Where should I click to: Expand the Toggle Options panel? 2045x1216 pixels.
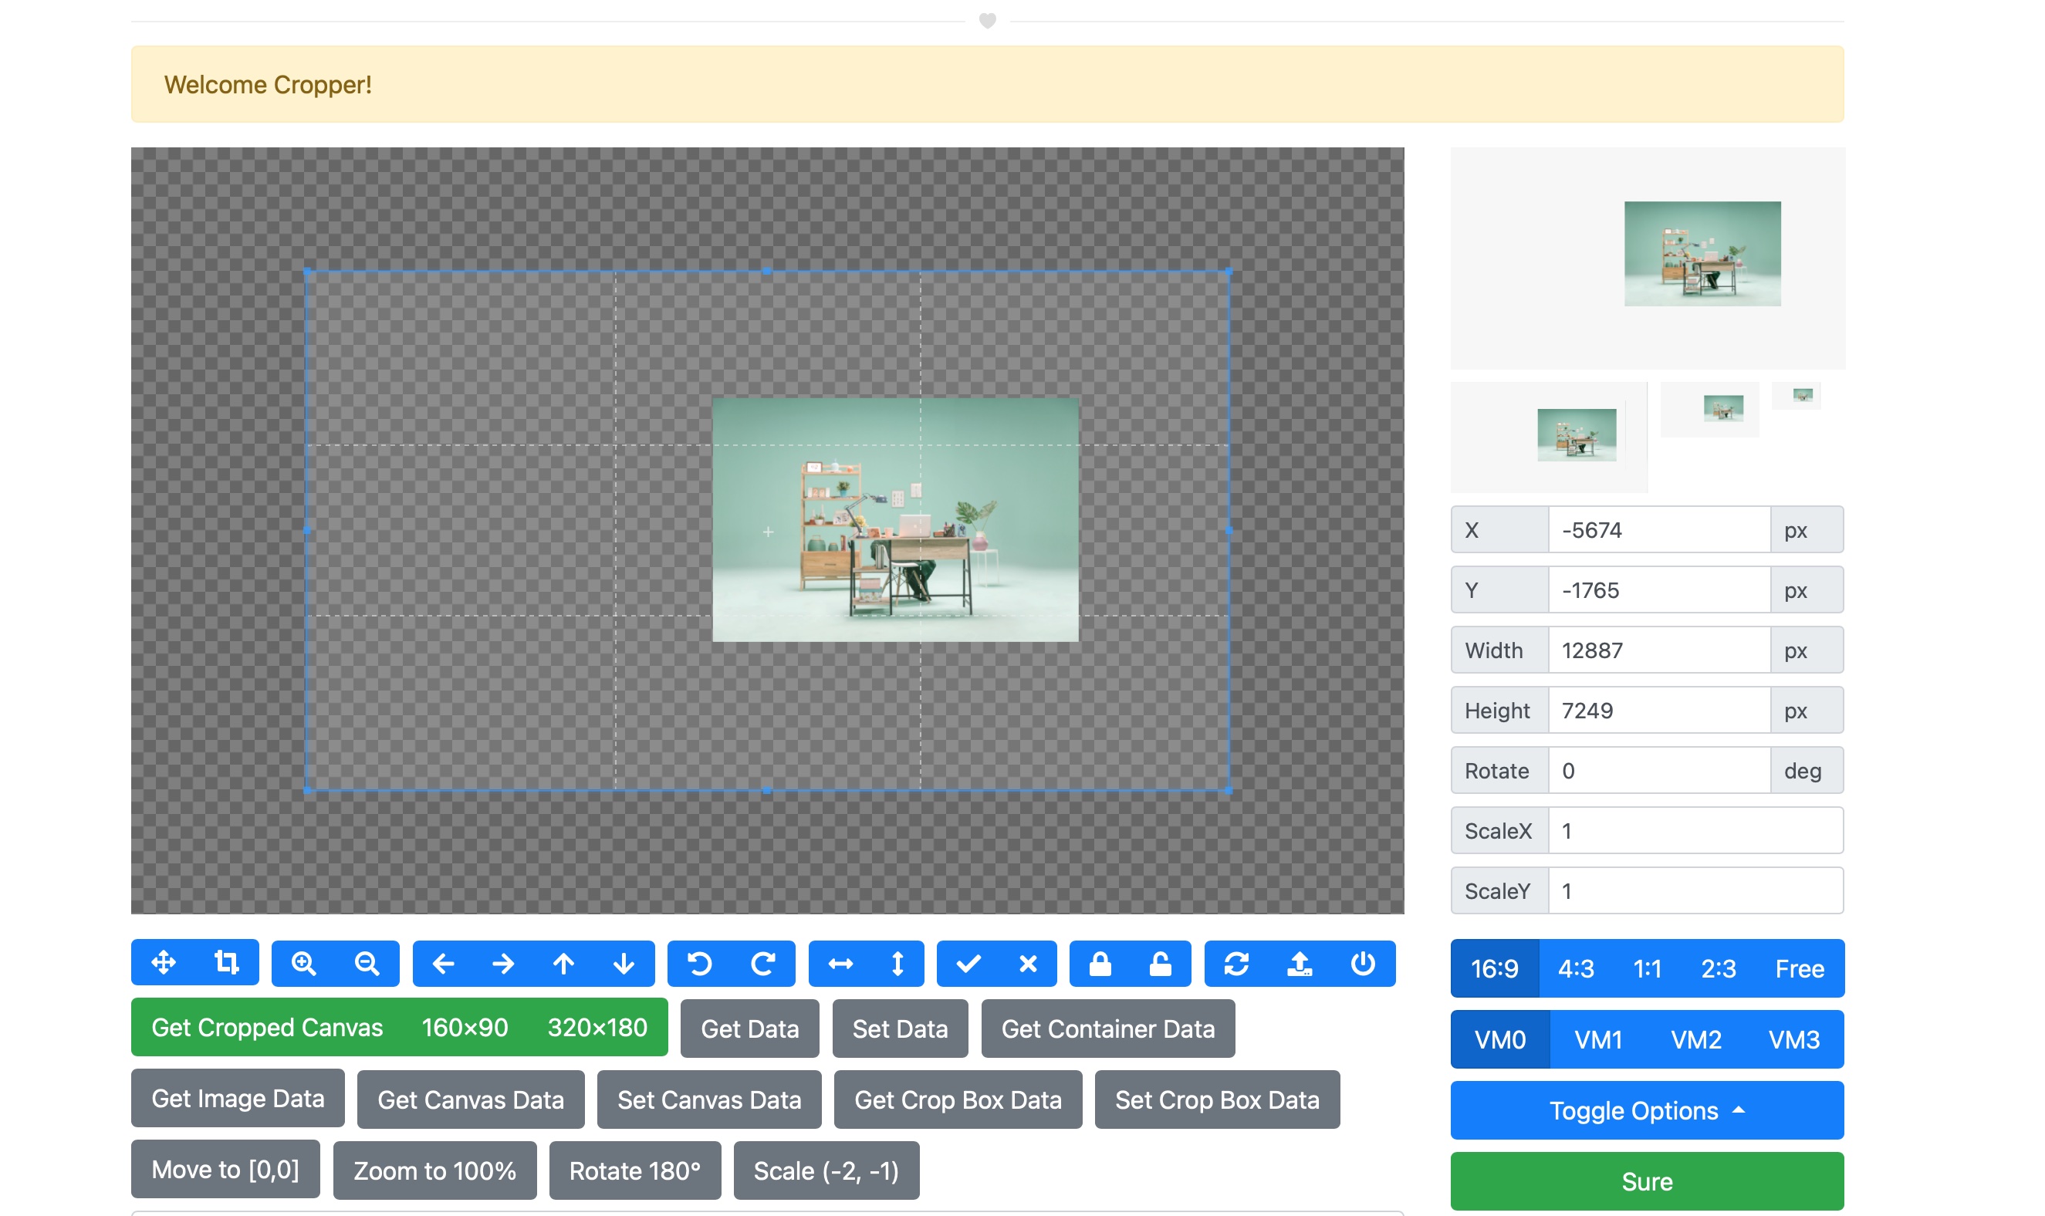[x=1646, y=1110]
